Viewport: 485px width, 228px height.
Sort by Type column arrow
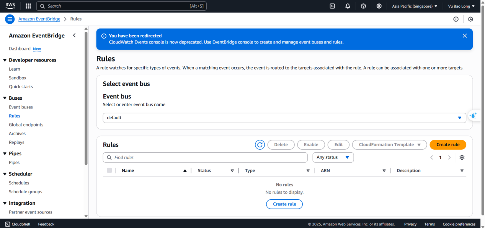coord(308,171)
